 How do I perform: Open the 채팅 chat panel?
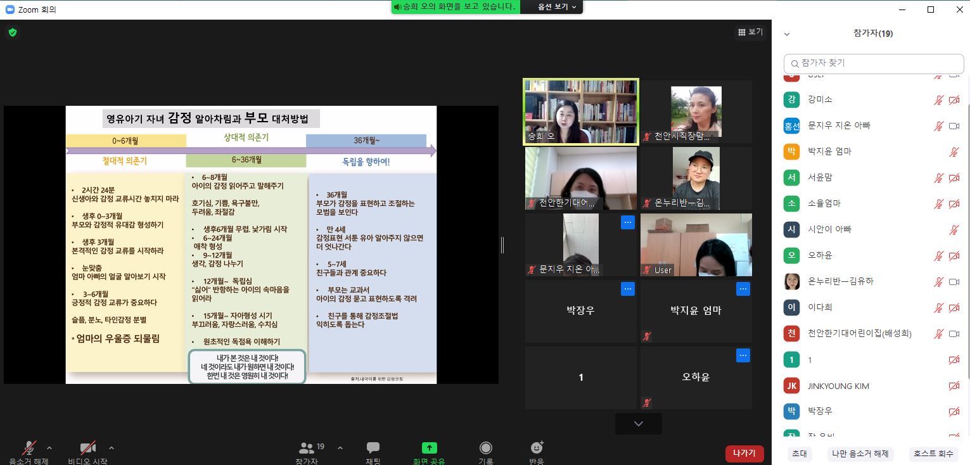[x=373, y=449]
